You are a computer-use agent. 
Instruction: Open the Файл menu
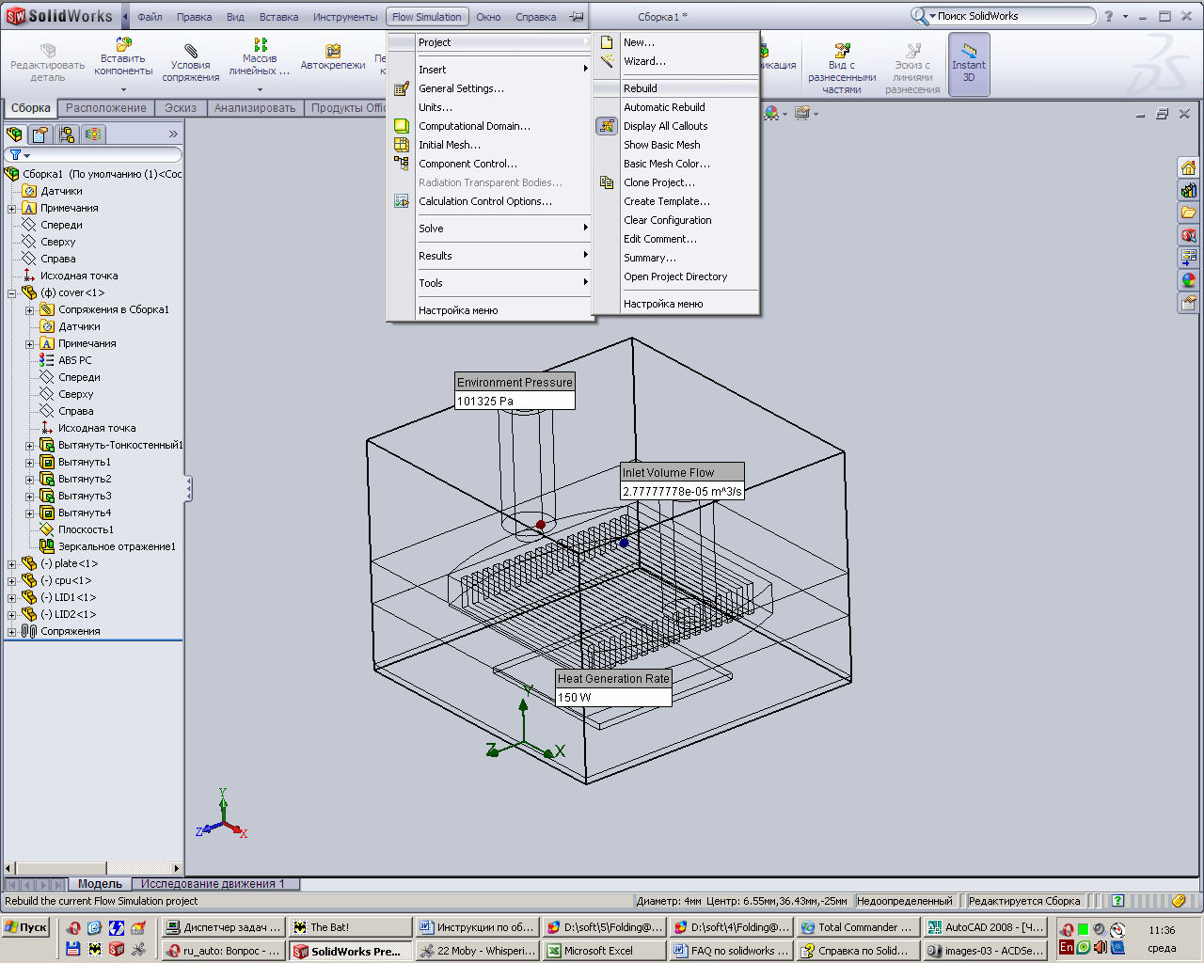(x=150, y=17)
